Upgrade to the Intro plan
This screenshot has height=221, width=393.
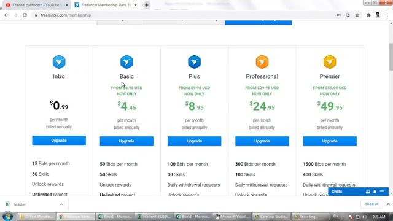pos(59,141)
